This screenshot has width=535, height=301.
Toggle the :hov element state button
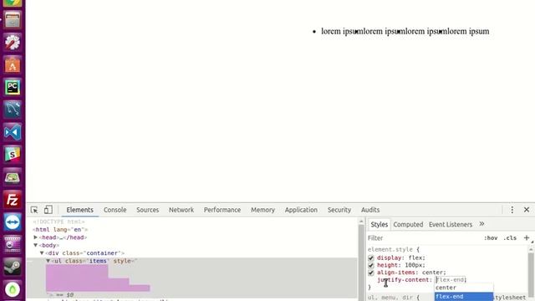click(x=491, y=237)
